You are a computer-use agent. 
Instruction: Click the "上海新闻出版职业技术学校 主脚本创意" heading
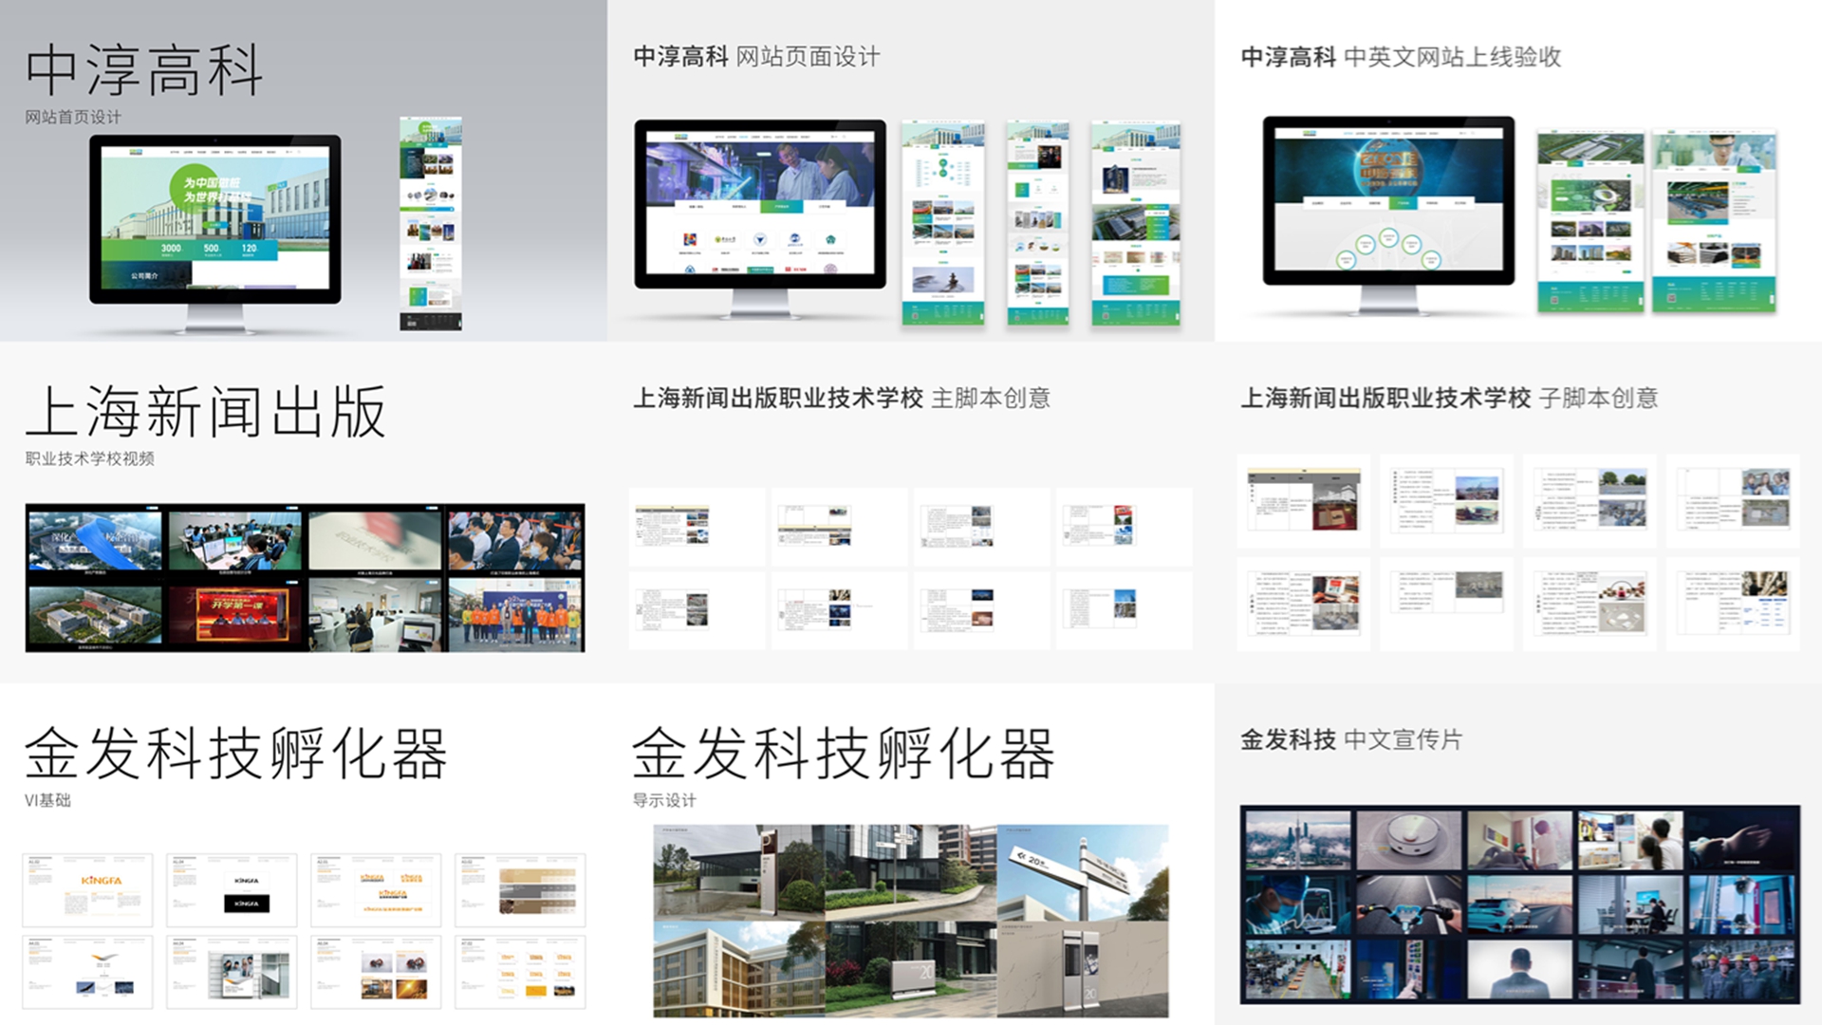click(x=842, y=399)
